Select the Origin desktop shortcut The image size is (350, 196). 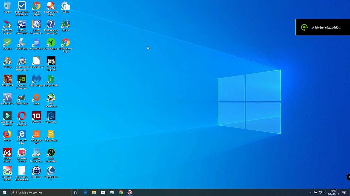pyautogui.click(x=36, y=99)
